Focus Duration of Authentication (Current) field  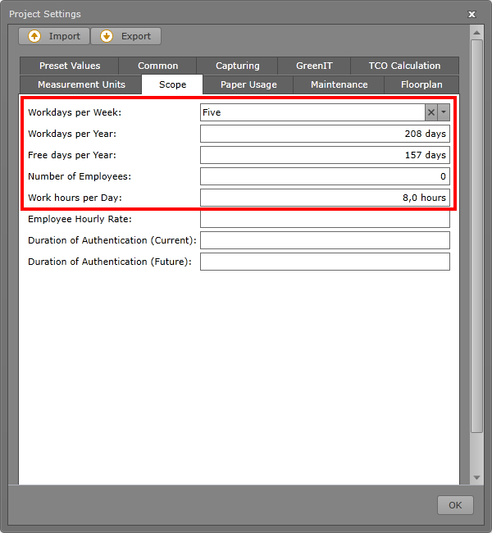coord(325,240)
